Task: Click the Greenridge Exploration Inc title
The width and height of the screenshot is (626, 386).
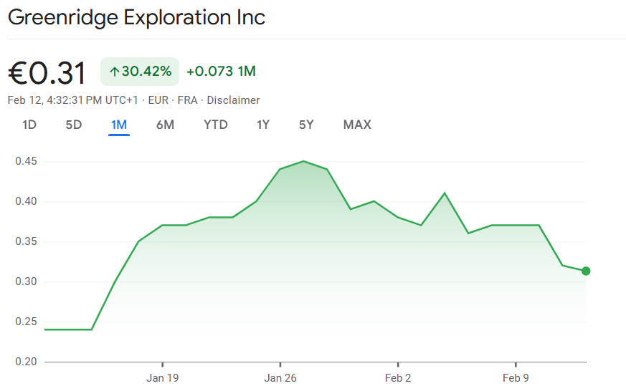Action: 136,17
